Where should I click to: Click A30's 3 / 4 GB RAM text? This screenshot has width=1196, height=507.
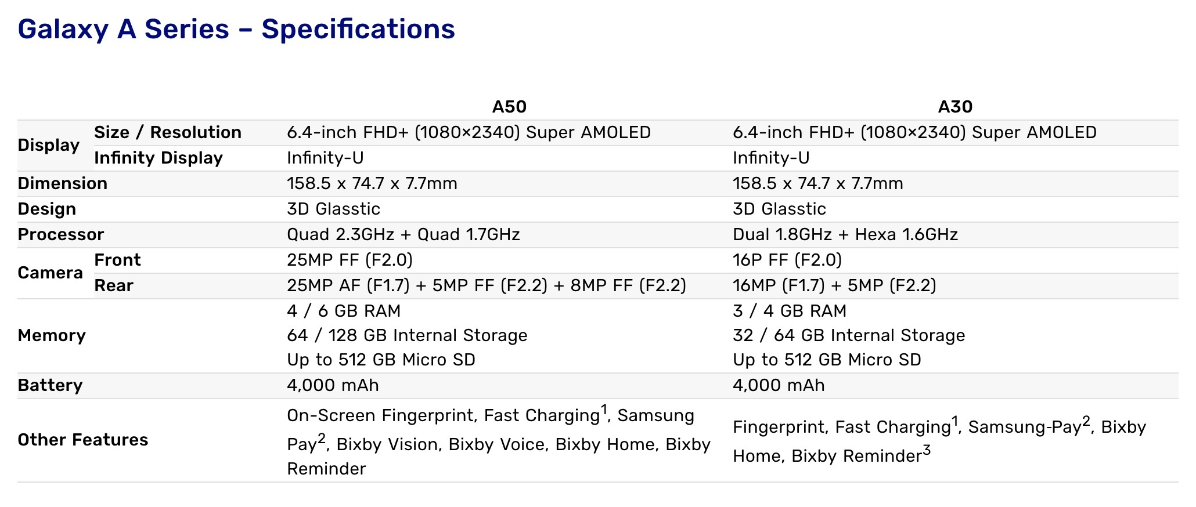[x=790, y=311]
